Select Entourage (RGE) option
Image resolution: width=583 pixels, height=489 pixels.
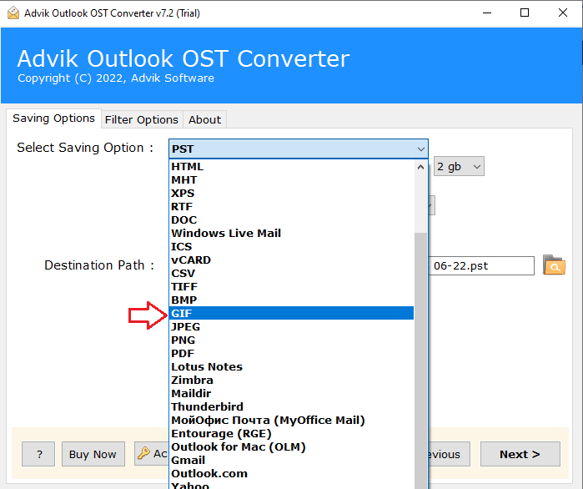292,434
